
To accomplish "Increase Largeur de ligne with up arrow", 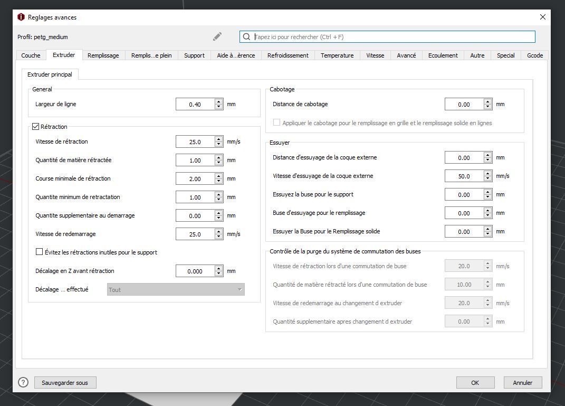I will (219, 102).
